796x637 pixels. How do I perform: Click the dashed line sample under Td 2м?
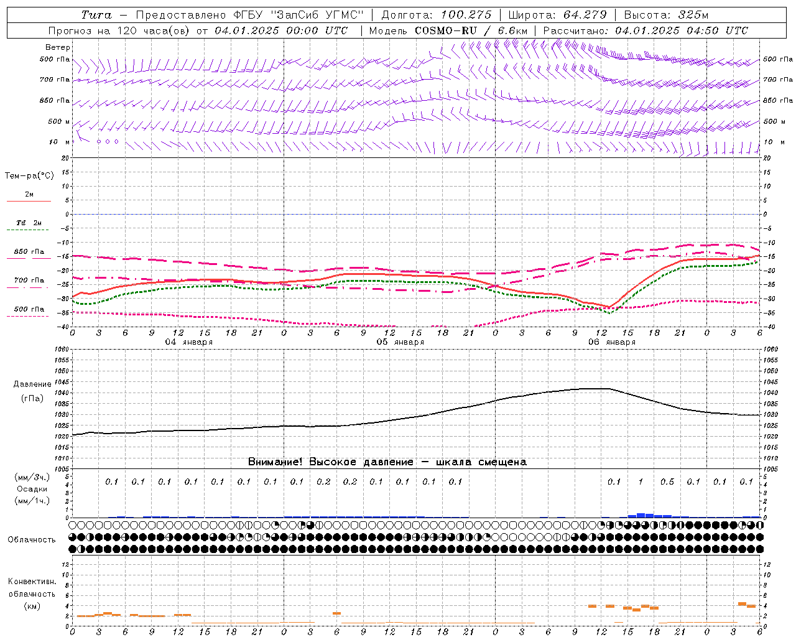tap(29, 230)
